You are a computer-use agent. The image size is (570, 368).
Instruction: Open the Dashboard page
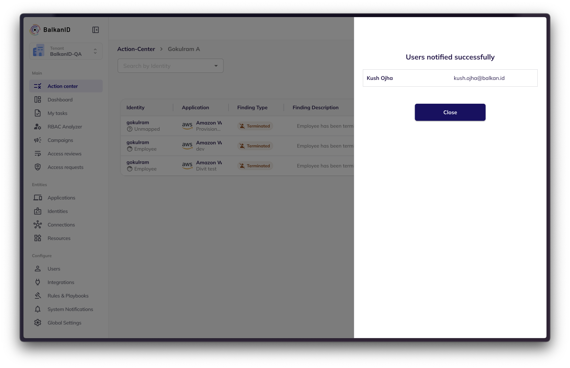click(x=60, y=100)
